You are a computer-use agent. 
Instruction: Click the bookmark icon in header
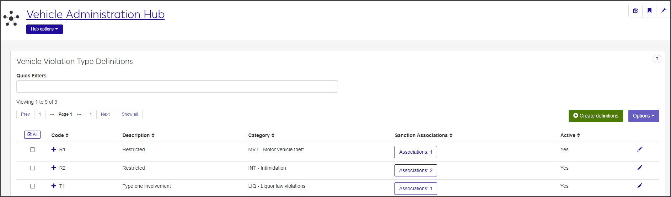(x=649, y=11)
